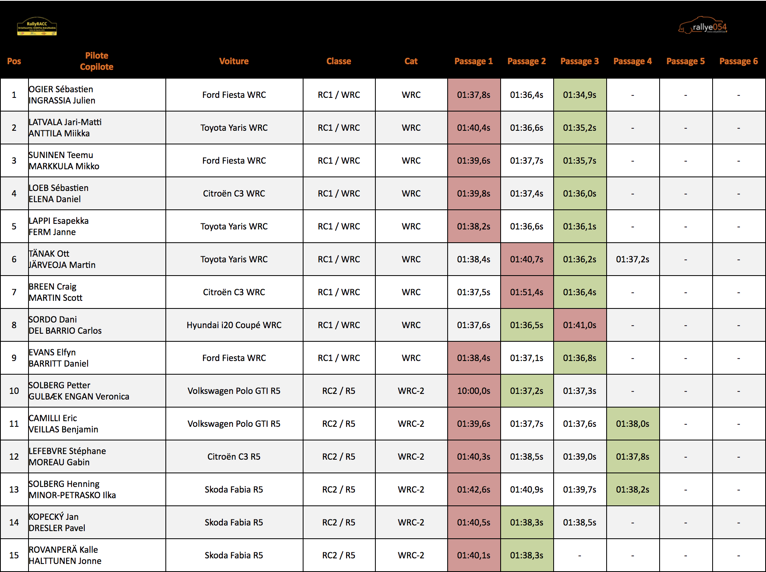Click Ogier's 01:37,8s Passage 1 time
This screenshot has height=572, width=766.
474,95
